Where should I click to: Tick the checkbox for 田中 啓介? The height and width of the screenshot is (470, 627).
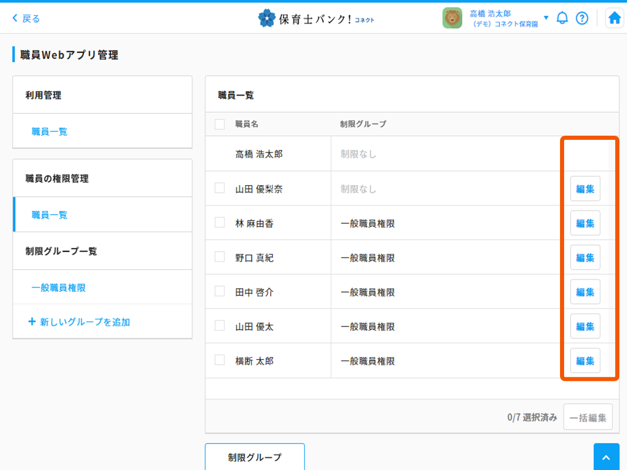pos(220,291)
